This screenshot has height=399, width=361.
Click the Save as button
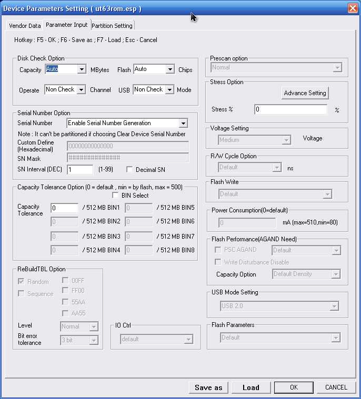[208, 387]
